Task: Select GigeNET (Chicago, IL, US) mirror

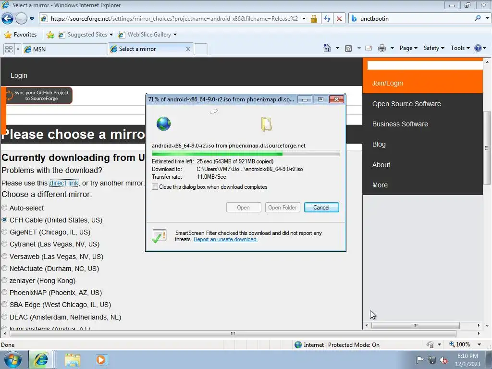Action: (4, 232)
